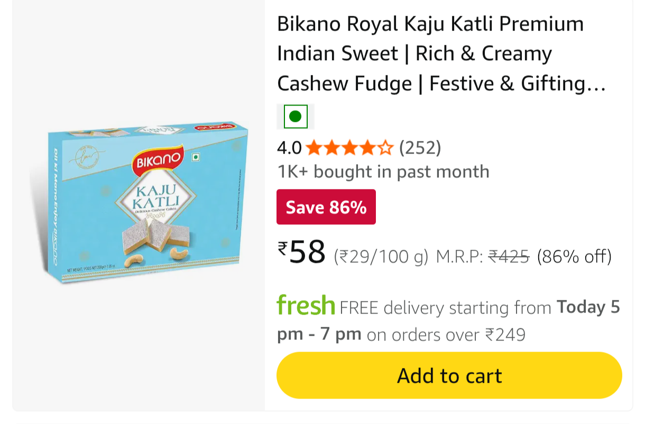The height and width of the screenshot is (424, 645).
Task: Click the 1K+ bought in past month text
Action: [383, 172]
